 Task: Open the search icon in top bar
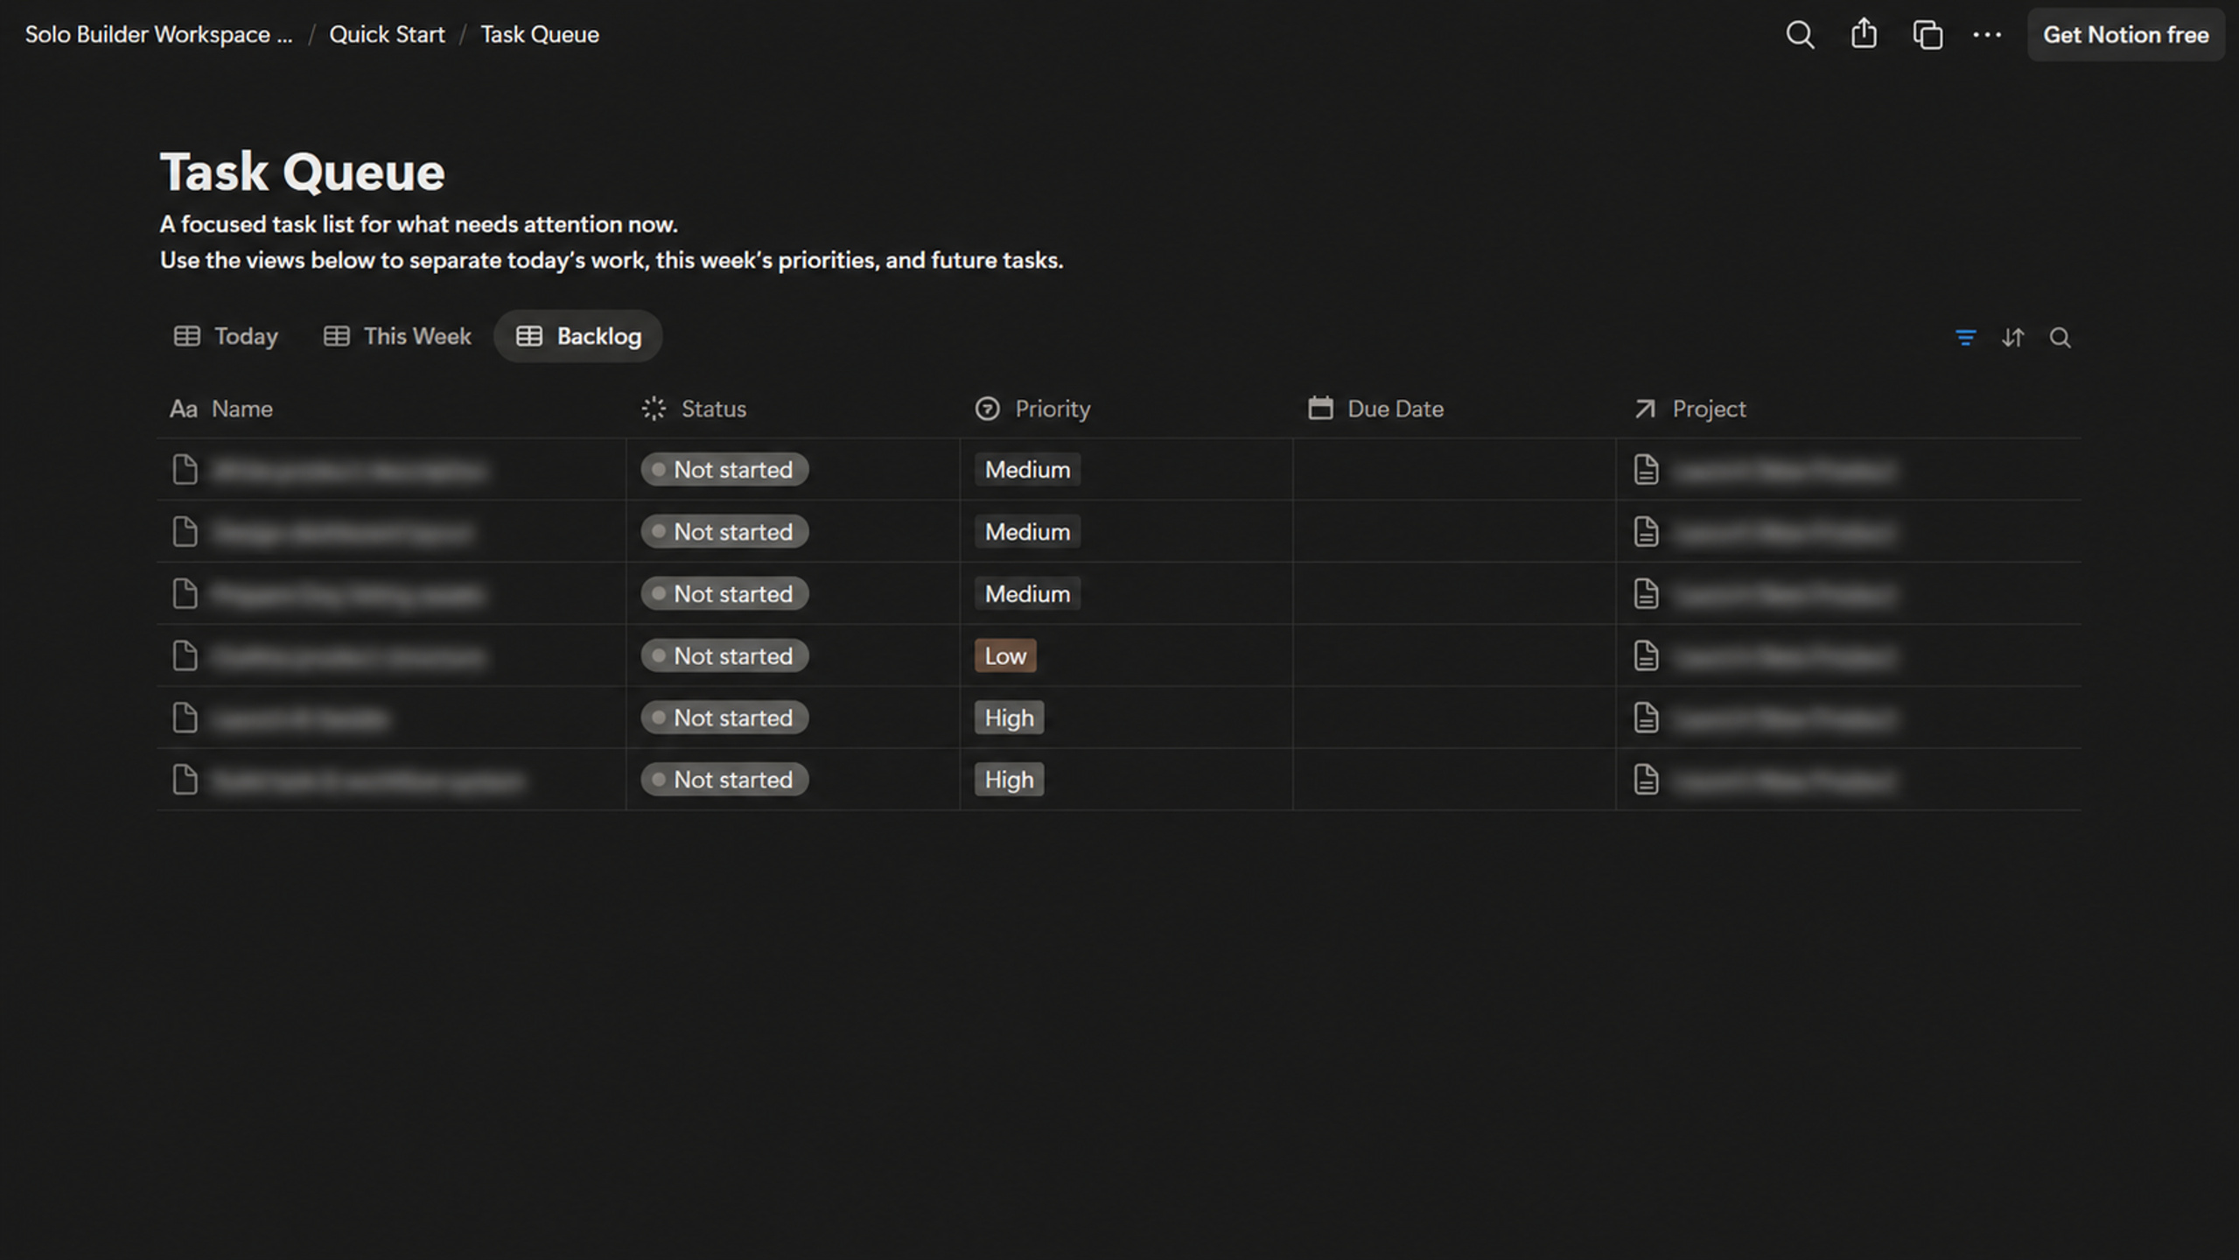click(x=1800, y=35)
